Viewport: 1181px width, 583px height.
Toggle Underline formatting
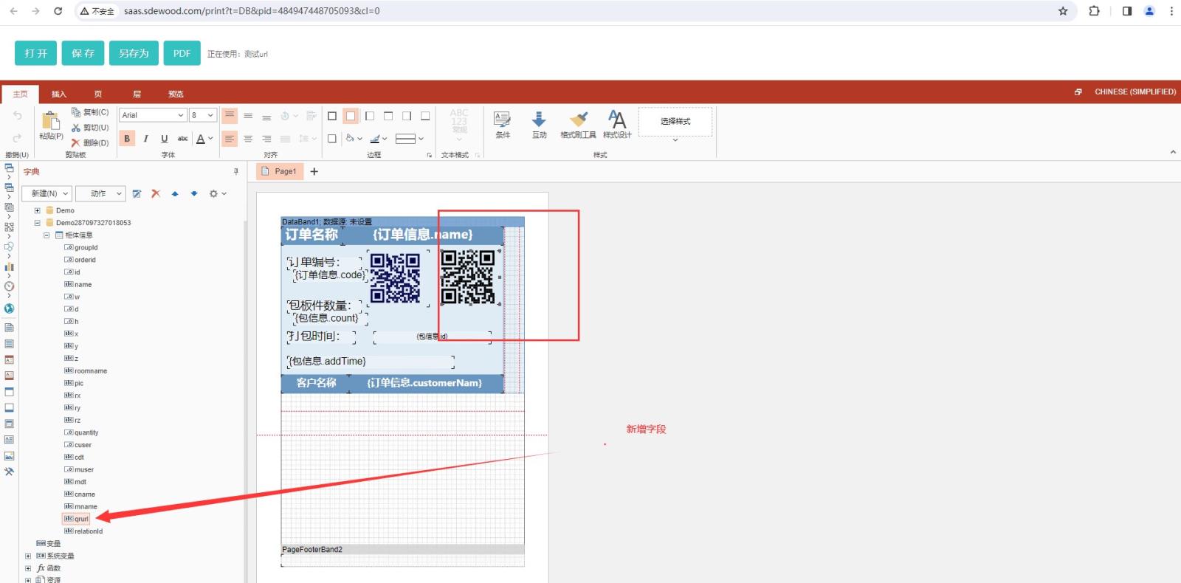(x=164, y=138)
